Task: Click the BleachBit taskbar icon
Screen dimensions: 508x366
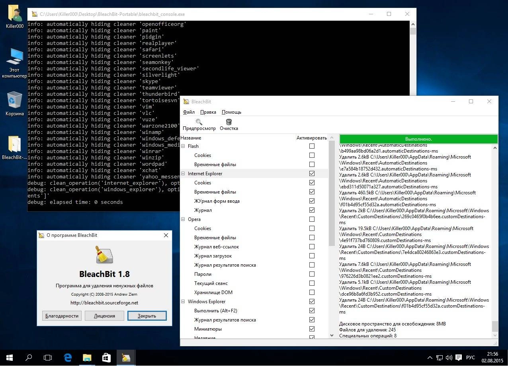Action: point(126,358)
